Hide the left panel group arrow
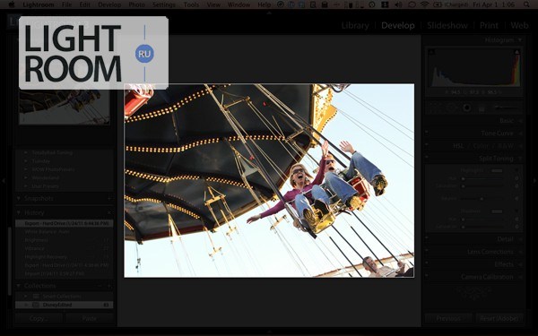Screen dimensions: 538x336 (x=3, y=181)
